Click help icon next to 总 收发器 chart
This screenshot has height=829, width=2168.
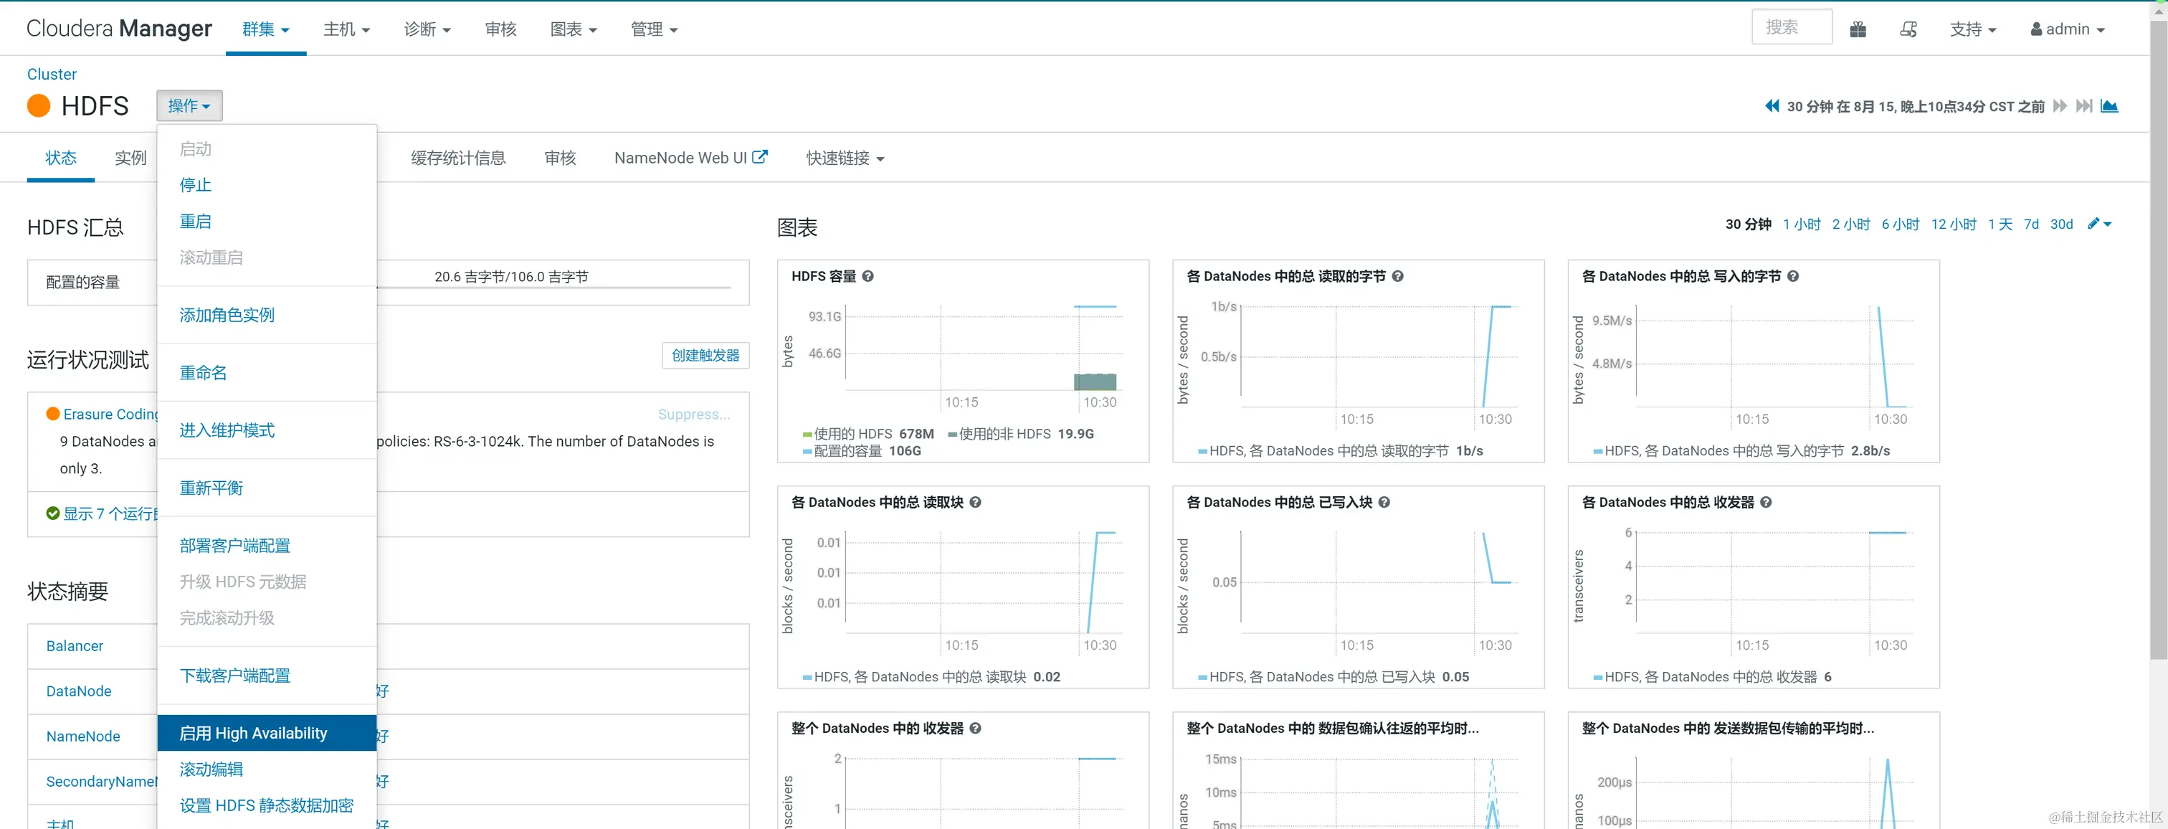(x=1766, y=503)
